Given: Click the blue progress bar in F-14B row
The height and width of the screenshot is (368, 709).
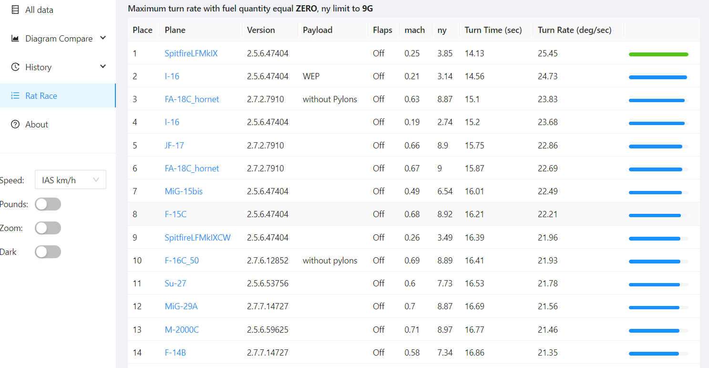Looking at the screenshot, I should pyautogui.click(x=654, y=354).
